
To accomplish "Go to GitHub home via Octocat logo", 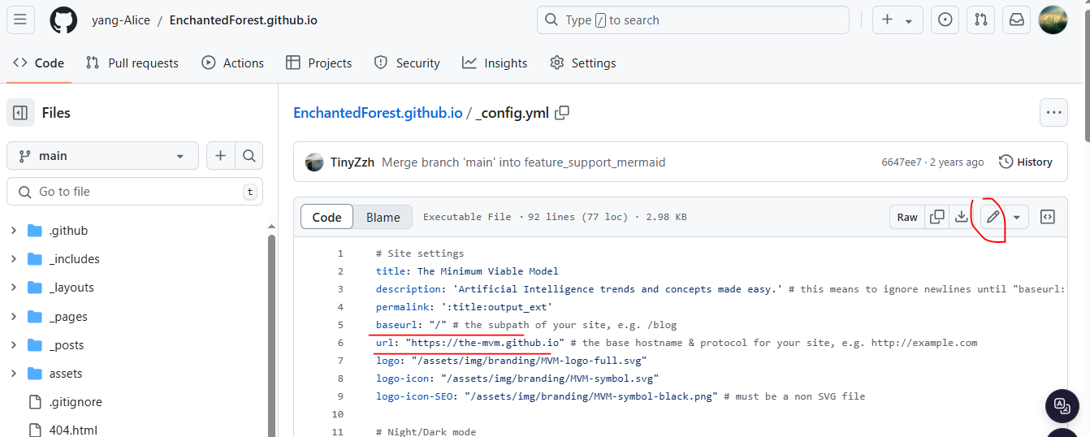I will [63, 20].
